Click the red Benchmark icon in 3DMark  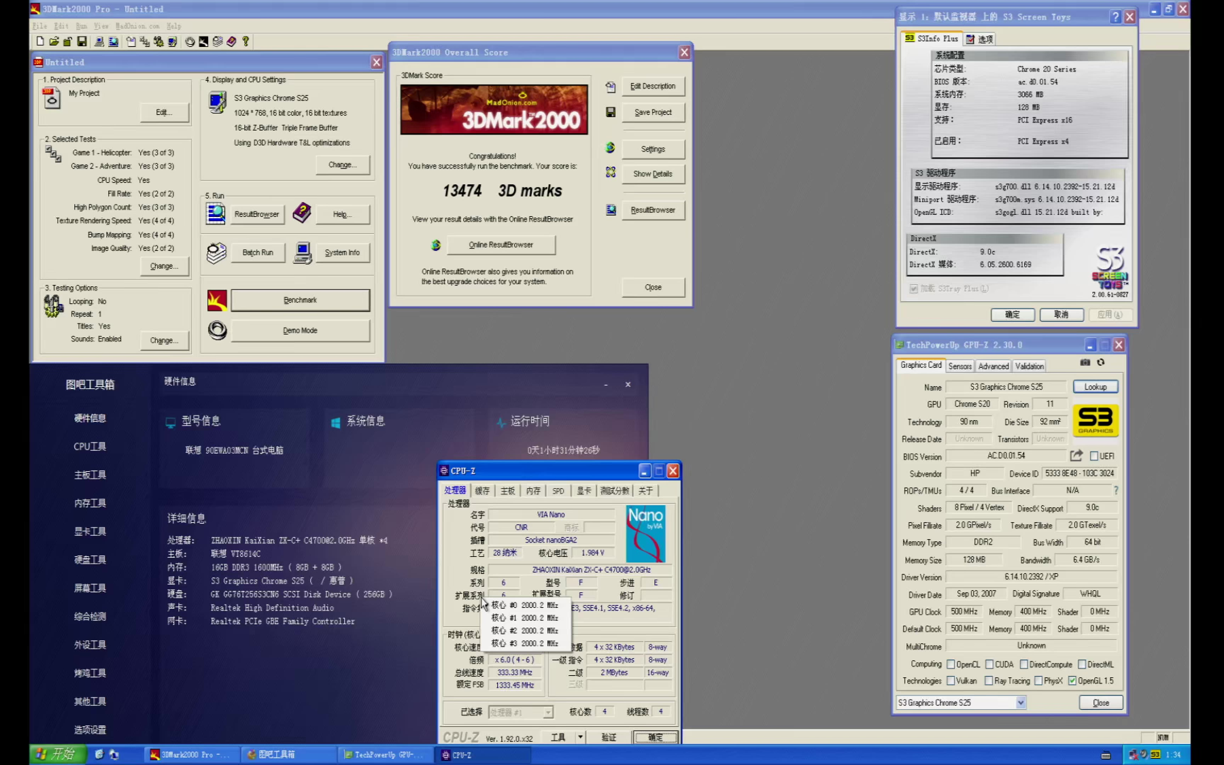[217, 300]
